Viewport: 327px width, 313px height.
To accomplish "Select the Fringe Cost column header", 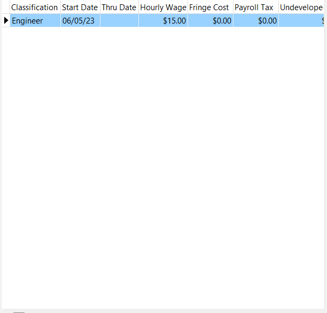I will coord(209,7).
